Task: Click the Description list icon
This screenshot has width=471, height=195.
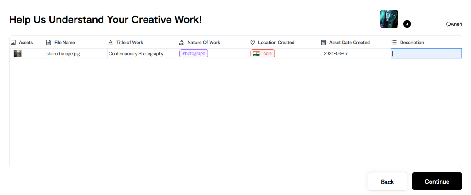Action: tap(394, 42)
